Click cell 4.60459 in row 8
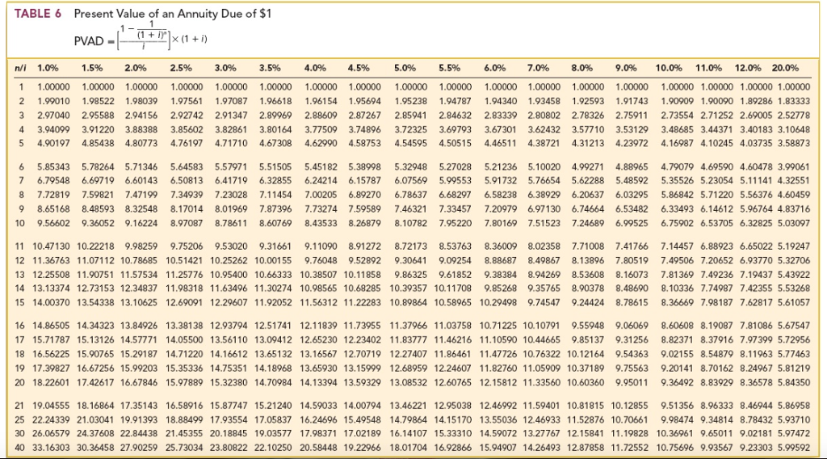Viewport: 827px width, 459px height. point(795,196)
